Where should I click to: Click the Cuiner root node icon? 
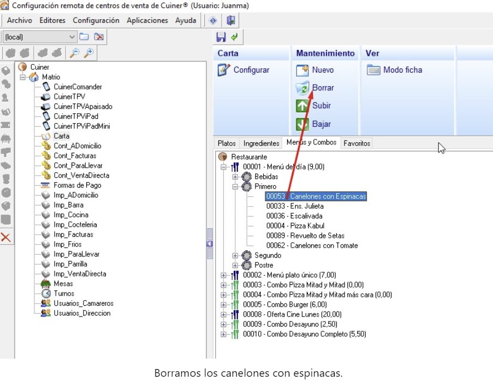click(x=22, y=67)
